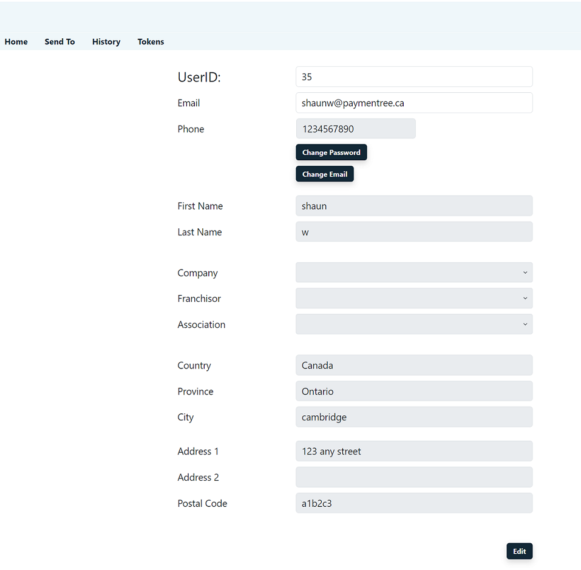The image size is (581, 570).
Task: Open the History menu item
Action: tap(106, 42)
